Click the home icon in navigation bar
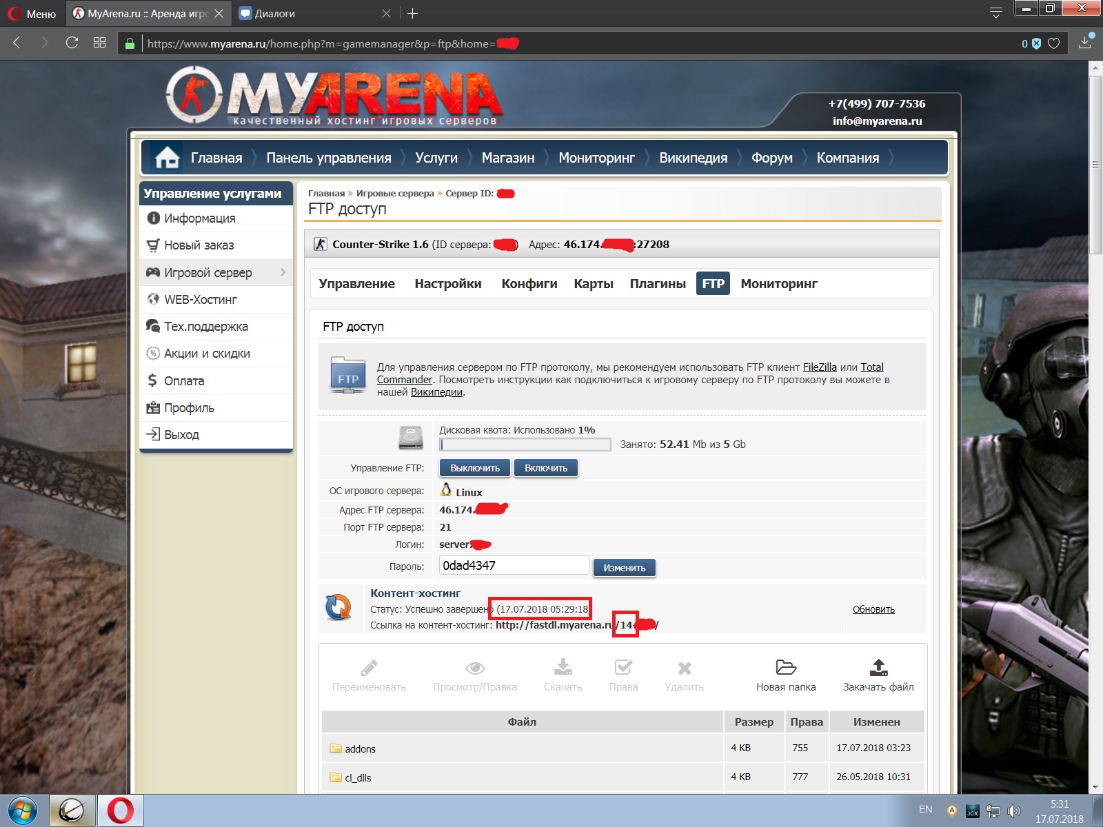 [x=167, y=158]
